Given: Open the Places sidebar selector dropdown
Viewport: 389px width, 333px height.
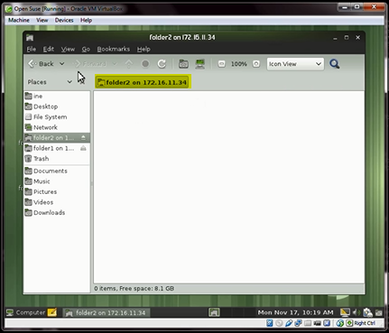Looking at the screenshot, I should (50, 82).
